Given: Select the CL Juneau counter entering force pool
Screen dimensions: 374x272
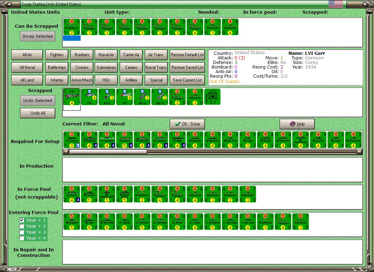Looking at the screenshot, I should point(195,222).
